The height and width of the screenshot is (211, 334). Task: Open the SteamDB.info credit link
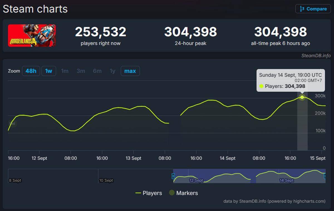[316, 56]
